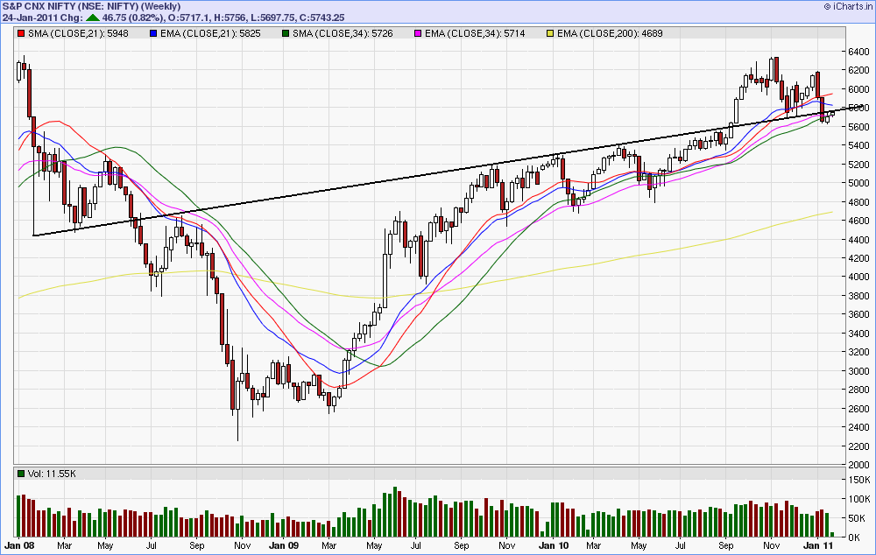
Task: Click the magenta EMA (CLOSE,34) legend swatch
Action: click(417, 33)
